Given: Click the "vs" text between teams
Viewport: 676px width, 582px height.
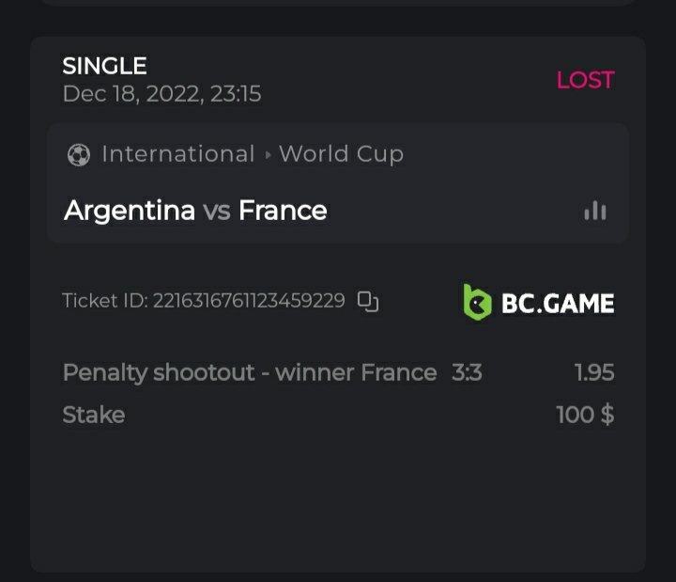Looking at the screenshot, I should 217,211.
